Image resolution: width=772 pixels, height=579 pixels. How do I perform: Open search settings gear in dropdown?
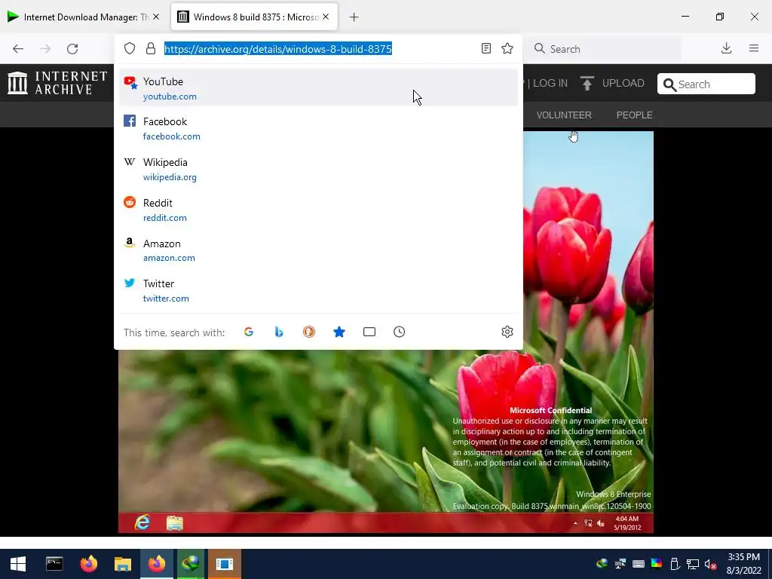point(507,332)
